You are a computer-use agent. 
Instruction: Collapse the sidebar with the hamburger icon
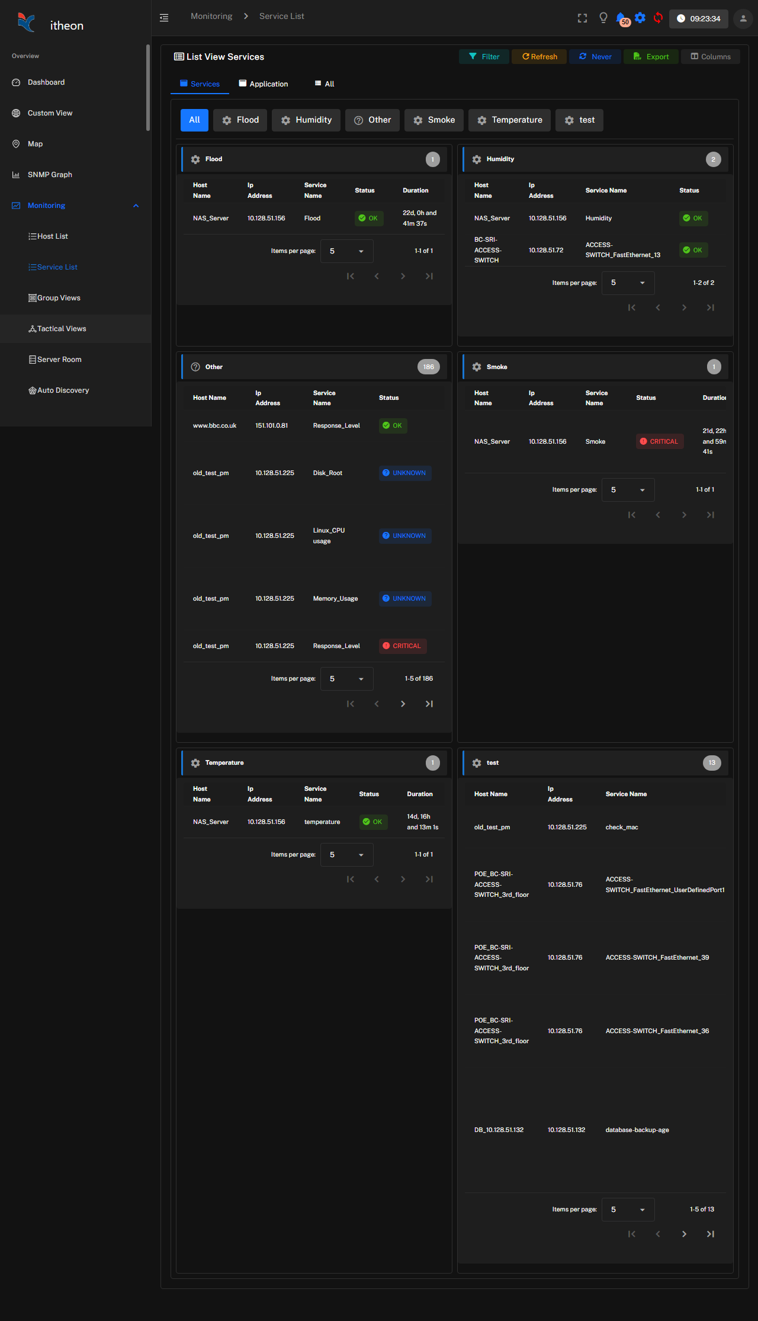(164, 18)
